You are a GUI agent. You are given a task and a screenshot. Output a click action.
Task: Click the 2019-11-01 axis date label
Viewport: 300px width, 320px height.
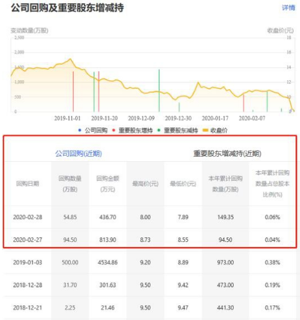pyautogui.click(x=67, y=118)
